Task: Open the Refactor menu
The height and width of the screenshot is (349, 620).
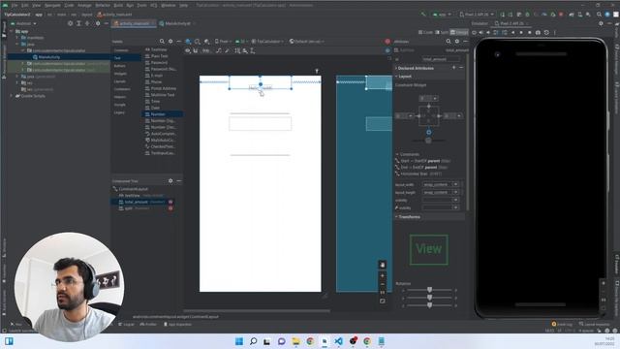Action: pyautogui.click(x=103, y=6)
